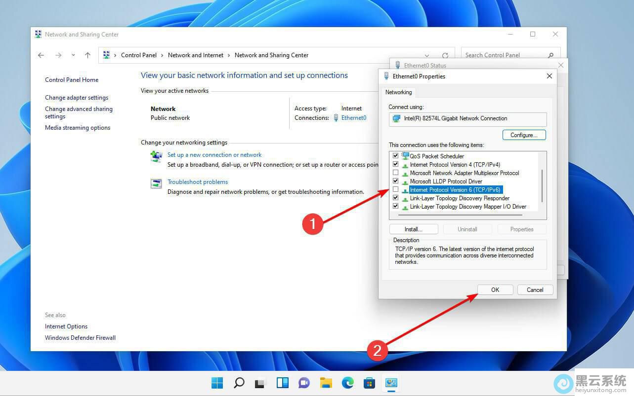
Task: Switch to the Networking tab
Action: (398, 92)
